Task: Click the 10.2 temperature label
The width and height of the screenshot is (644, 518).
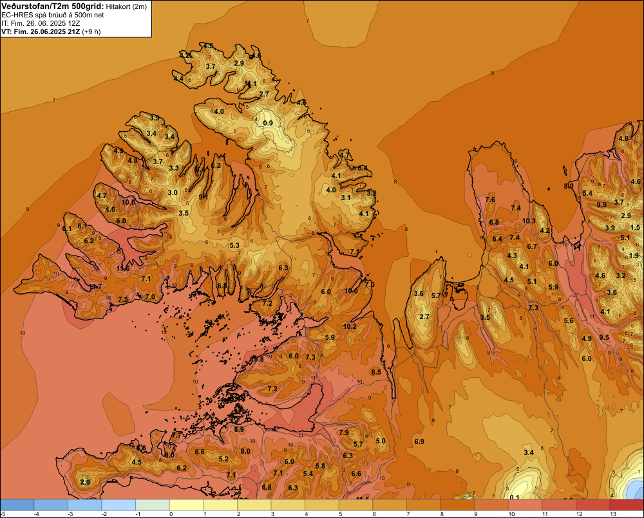Action: [x=350, y=326]
